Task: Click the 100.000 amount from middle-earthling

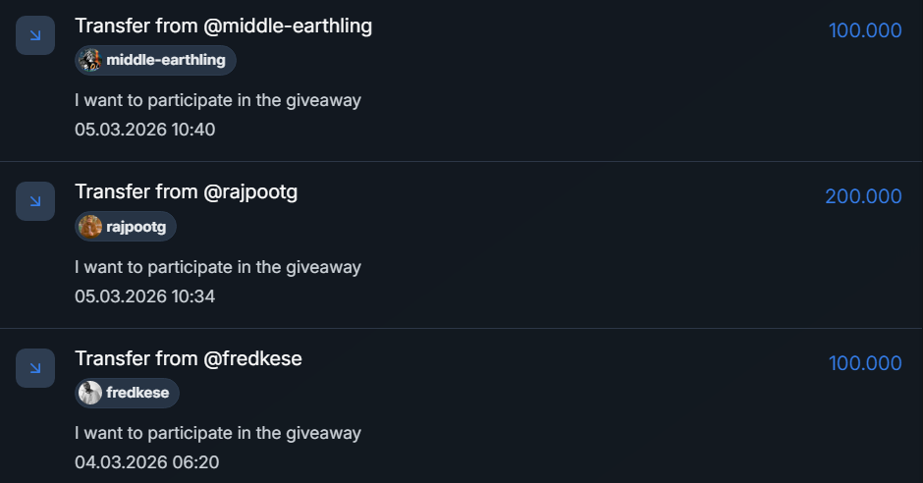Action: pyautogui.click(x=865, y=30)
